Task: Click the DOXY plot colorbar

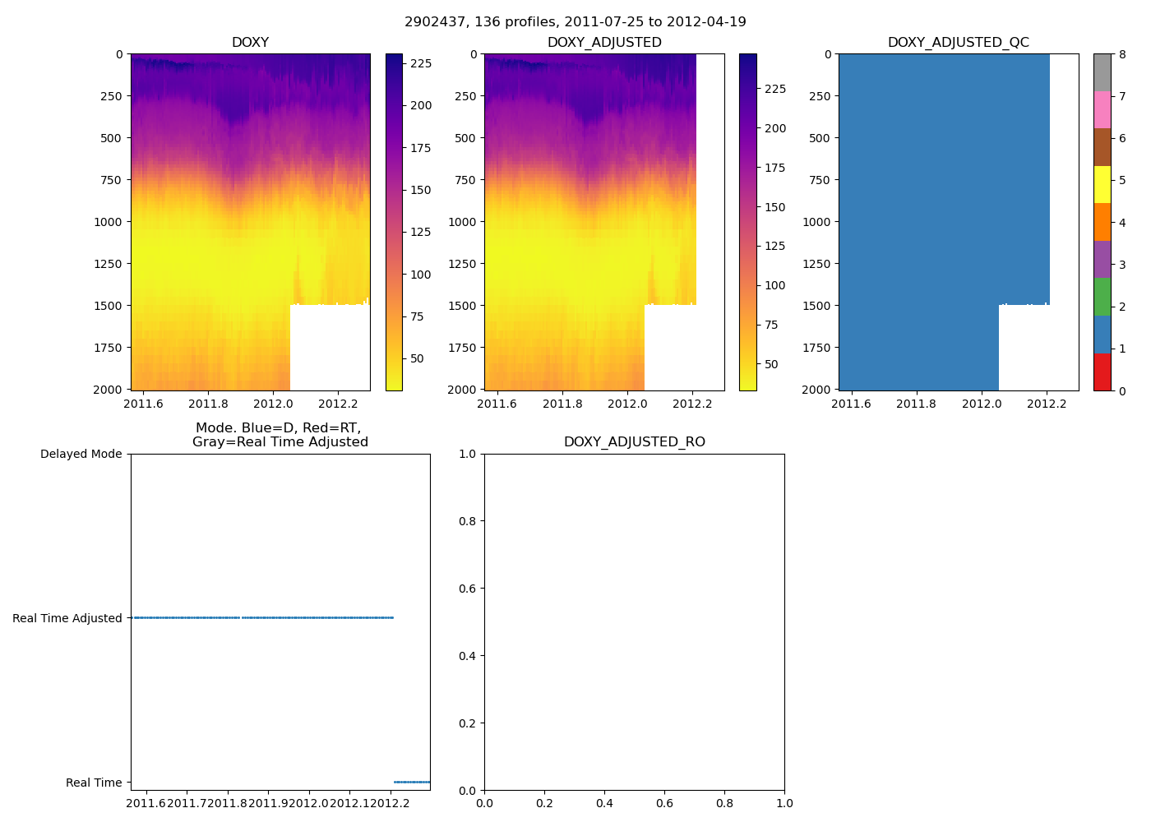Action: pyautogui.click(x=394, y=222)
